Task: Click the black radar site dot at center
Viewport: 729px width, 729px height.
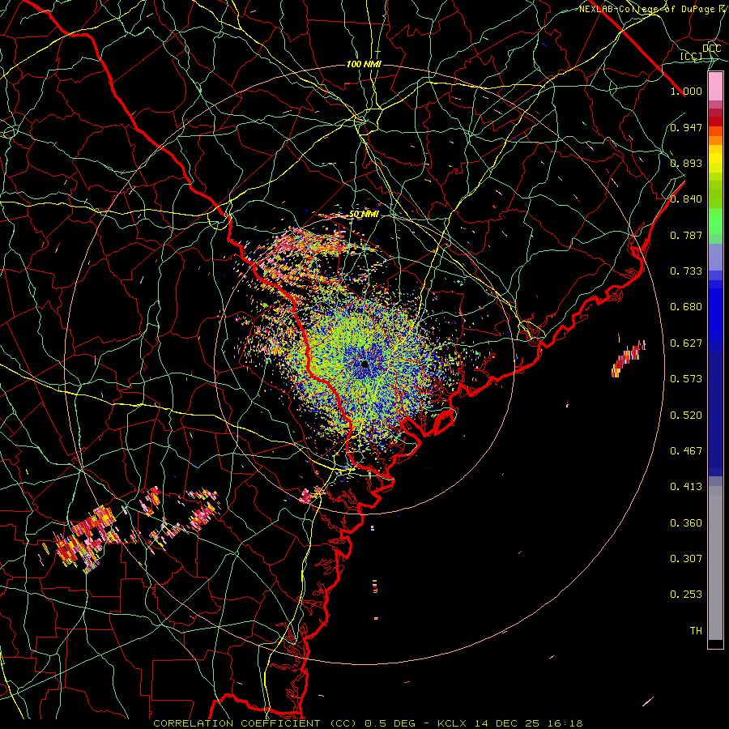Action: pyautogui.click(x=365, y=364)
